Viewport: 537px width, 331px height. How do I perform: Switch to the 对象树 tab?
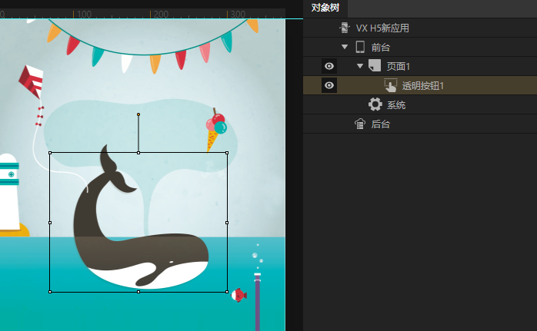pos(325,8)
